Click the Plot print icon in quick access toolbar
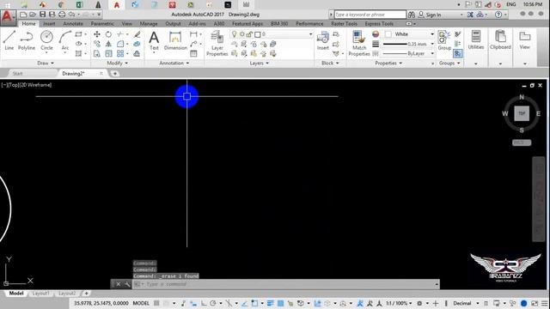This screenshot has height=309, width=550. [x=62, y=15]
